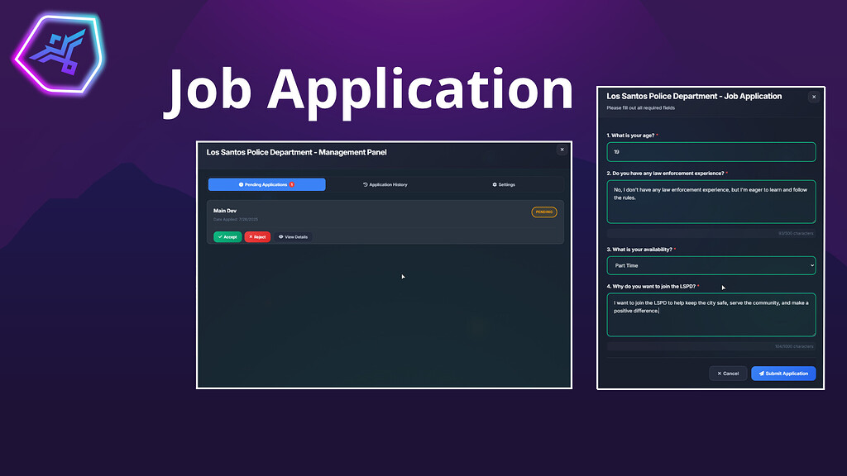Click Submit Application on the job form
The width and height of the screenshot is (847, 476).
click(782, 374)
